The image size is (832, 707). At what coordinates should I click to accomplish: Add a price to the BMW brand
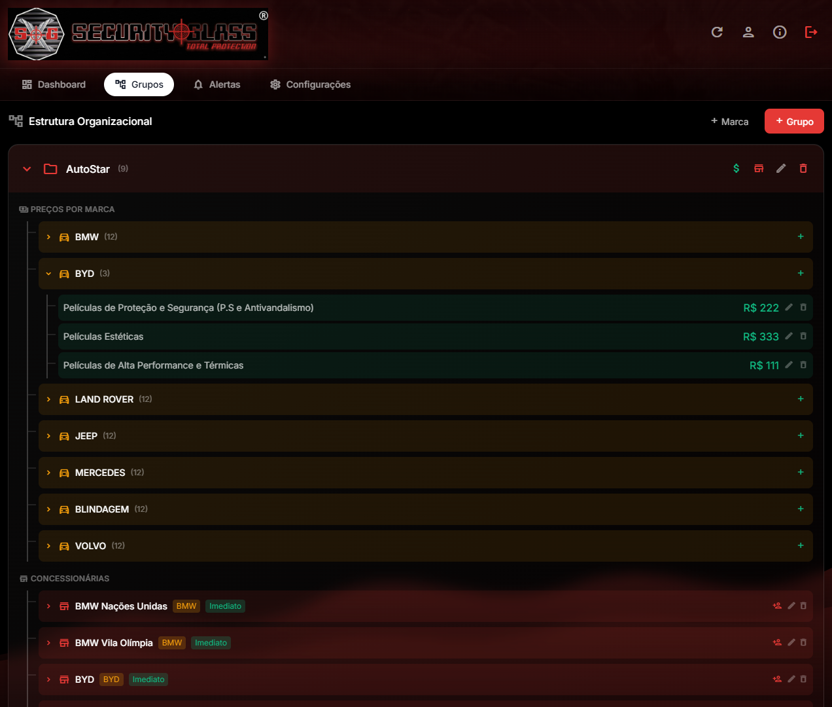pyautogui.click(x=801, y=237)
